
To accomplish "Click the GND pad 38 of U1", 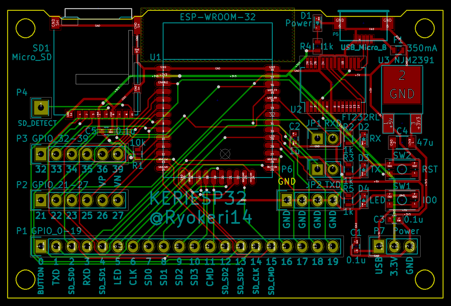I will click(272, 68).
